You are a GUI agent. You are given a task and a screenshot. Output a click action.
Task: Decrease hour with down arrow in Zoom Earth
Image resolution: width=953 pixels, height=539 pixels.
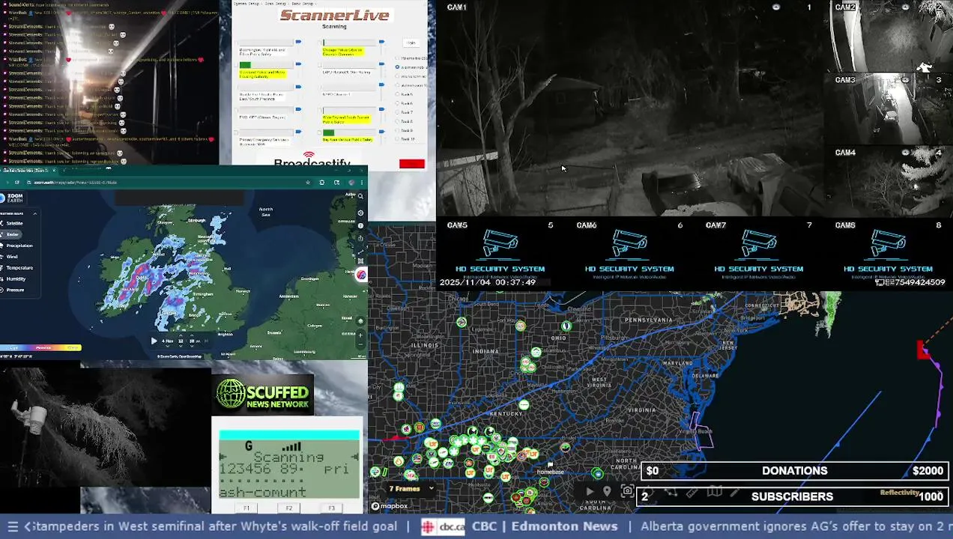[x=181, y=346]
